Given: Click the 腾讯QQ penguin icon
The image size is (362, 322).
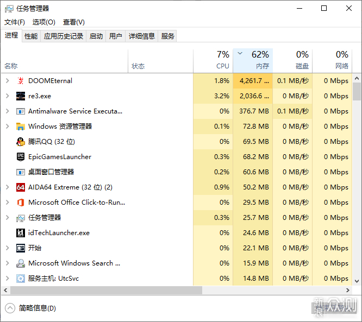Looking at the screenshot, I should point(21,142).
